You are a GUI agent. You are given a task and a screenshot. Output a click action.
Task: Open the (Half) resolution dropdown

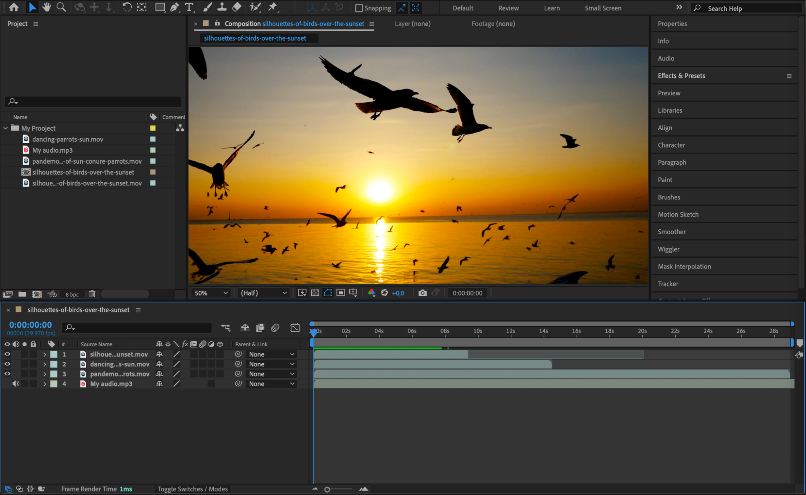263,293
